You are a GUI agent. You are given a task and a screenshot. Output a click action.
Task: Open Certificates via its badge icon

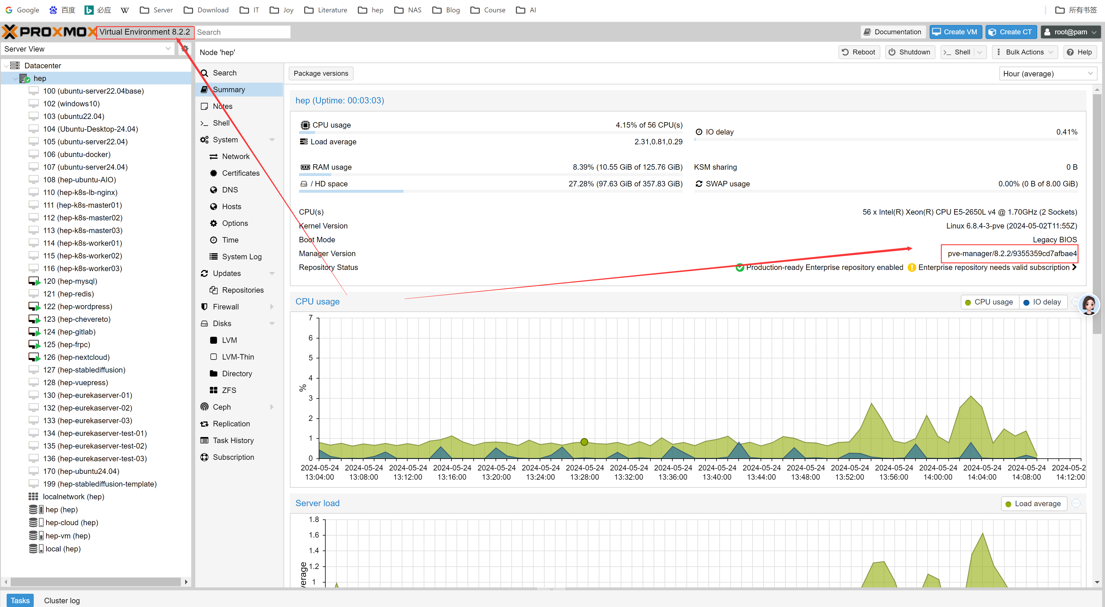(x=213, y=173)
